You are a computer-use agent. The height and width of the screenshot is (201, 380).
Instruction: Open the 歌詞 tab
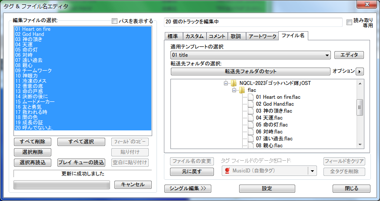pos(236,36)
